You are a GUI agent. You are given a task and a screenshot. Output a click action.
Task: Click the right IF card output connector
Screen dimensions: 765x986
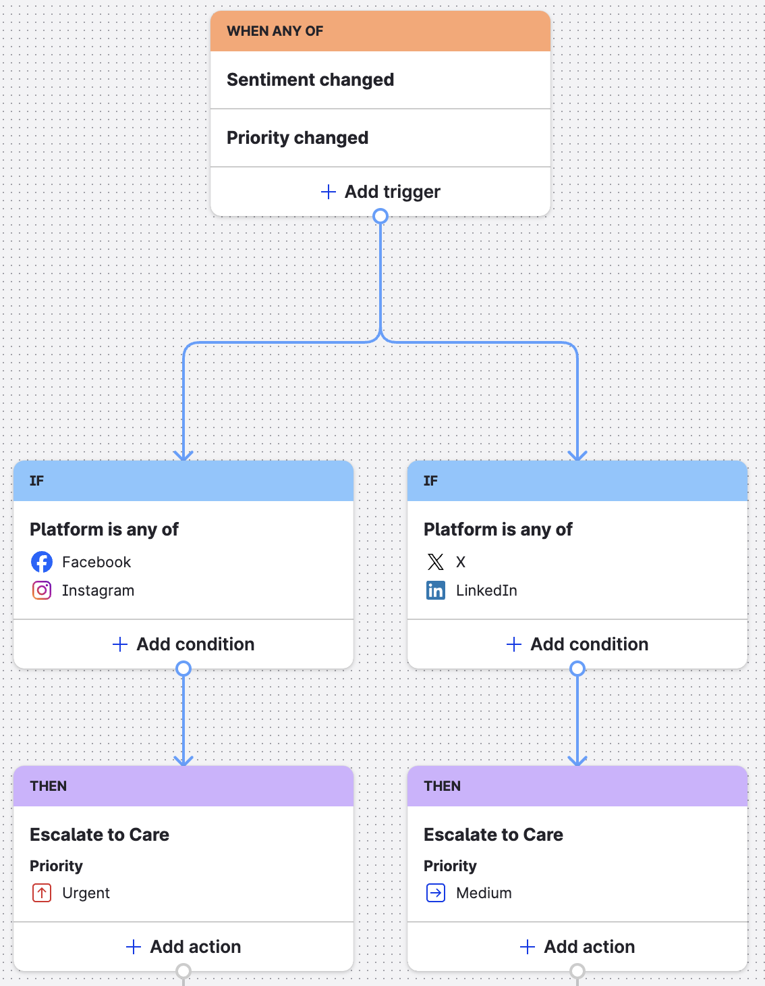point(577,669)
